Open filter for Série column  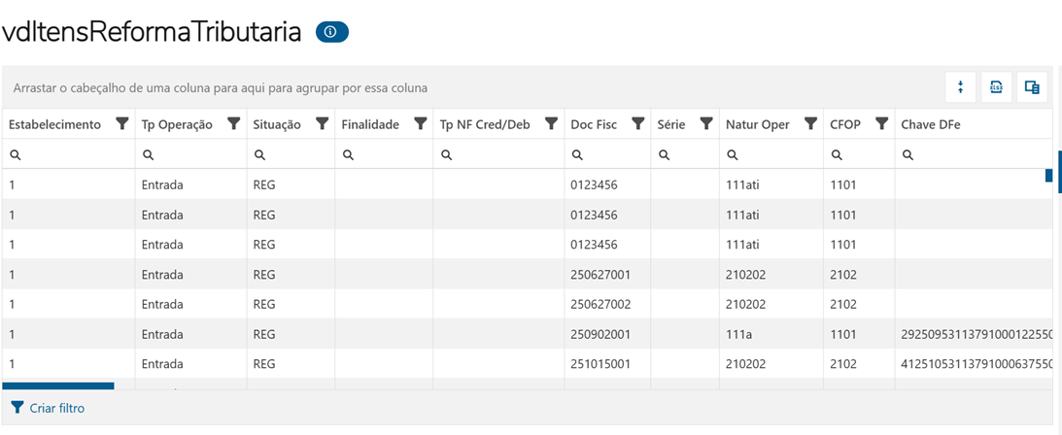706,124
